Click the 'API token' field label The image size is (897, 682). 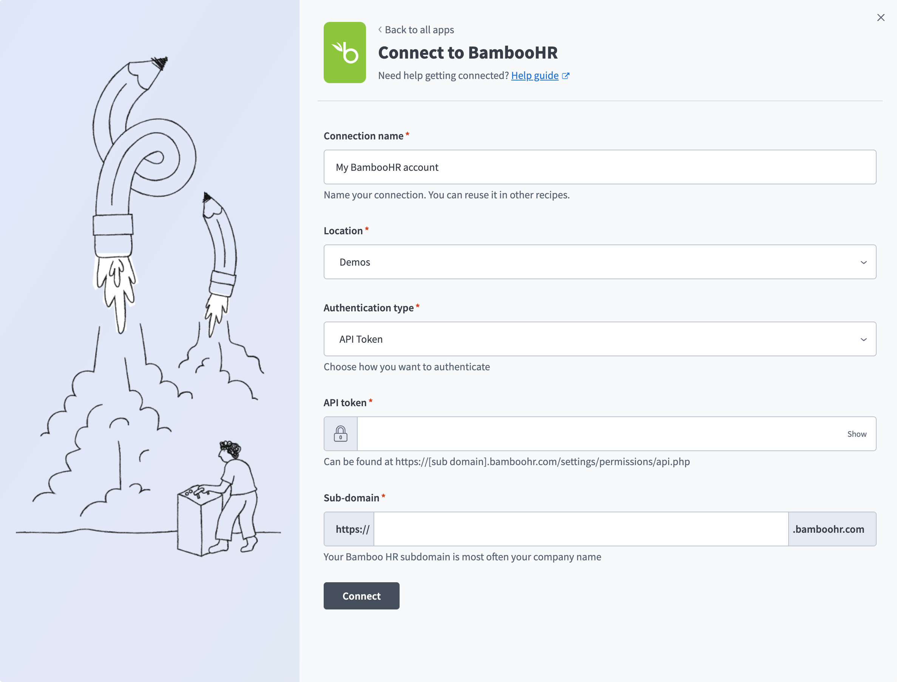pyautogui.click(x=345, y=403)
